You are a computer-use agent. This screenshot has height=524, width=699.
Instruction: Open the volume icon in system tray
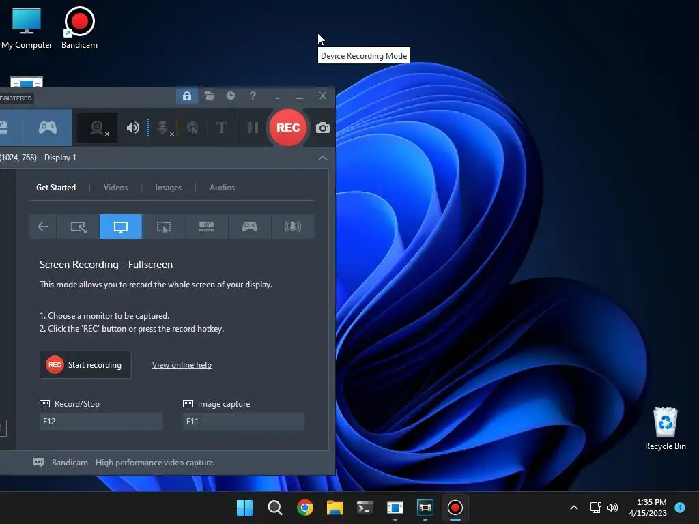pyautogui.click(x=612, y=508)
